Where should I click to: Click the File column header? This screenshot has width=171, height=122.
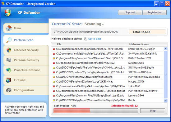click(x=89, y=44)
